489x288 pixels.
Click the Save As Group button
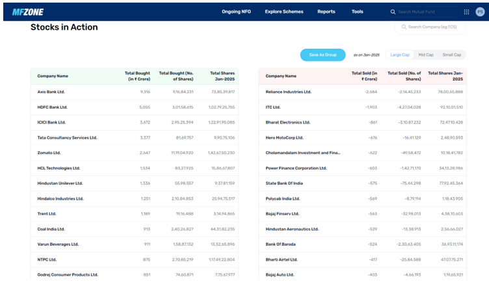click(x=323, y=55)
